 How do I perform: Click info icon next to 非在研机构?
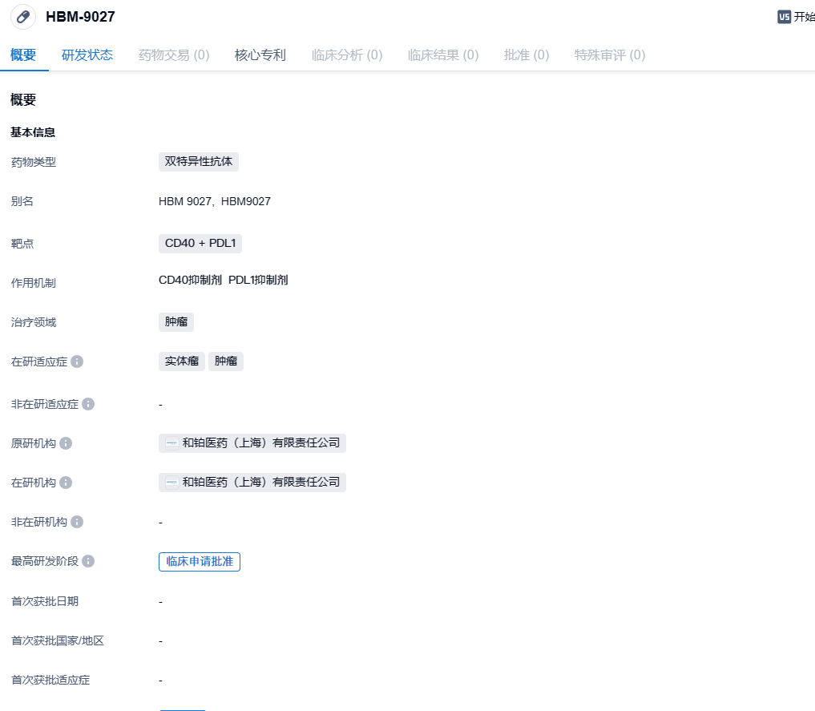(77, 522)
